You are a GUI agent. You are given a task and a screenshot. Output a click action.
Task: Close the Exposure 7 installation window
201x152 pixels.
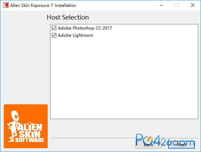193,5
